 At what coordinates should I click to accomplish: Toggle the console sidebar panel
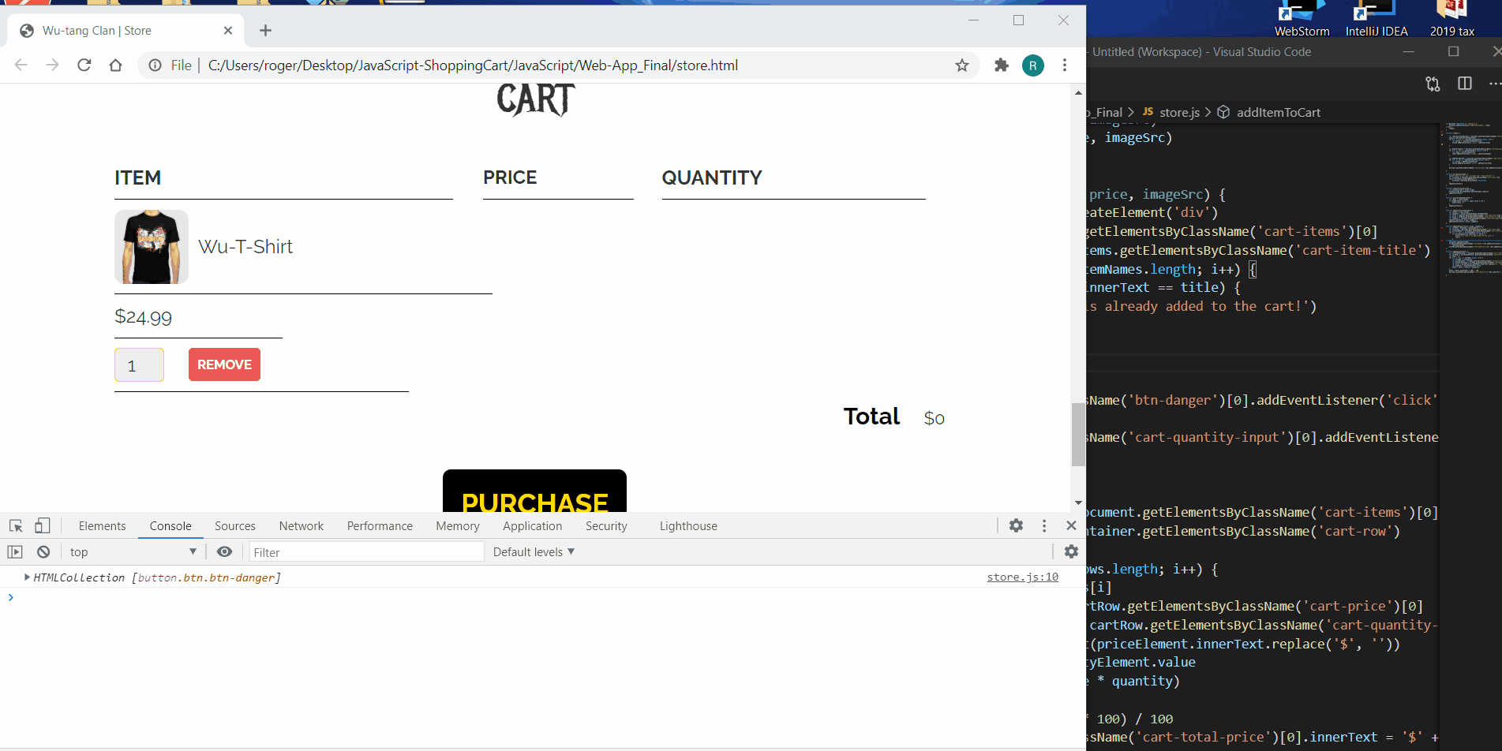[x=15, y=551]
